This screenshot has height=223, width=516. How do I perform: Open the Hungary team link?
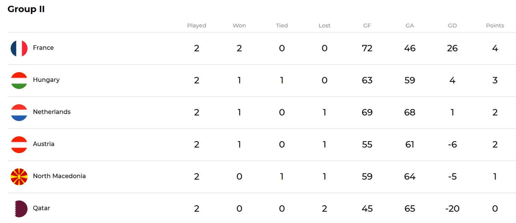46,80
